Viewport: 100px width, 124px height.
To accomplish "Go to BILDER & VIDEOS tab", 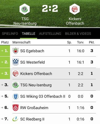I will point(78,34).
